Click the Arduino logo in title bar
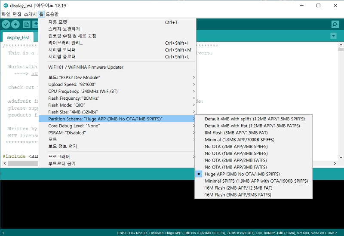 click(x=6, y=6)
